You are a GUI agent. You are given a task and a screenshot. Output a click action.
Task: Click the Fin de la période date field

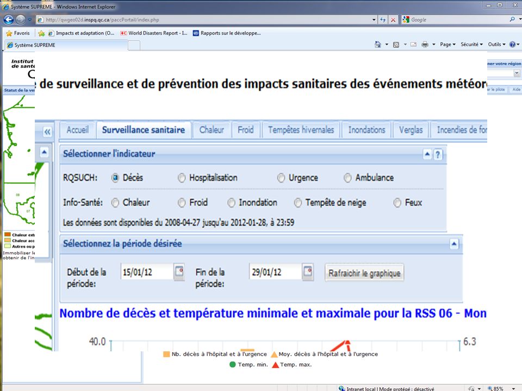point(276,272)
